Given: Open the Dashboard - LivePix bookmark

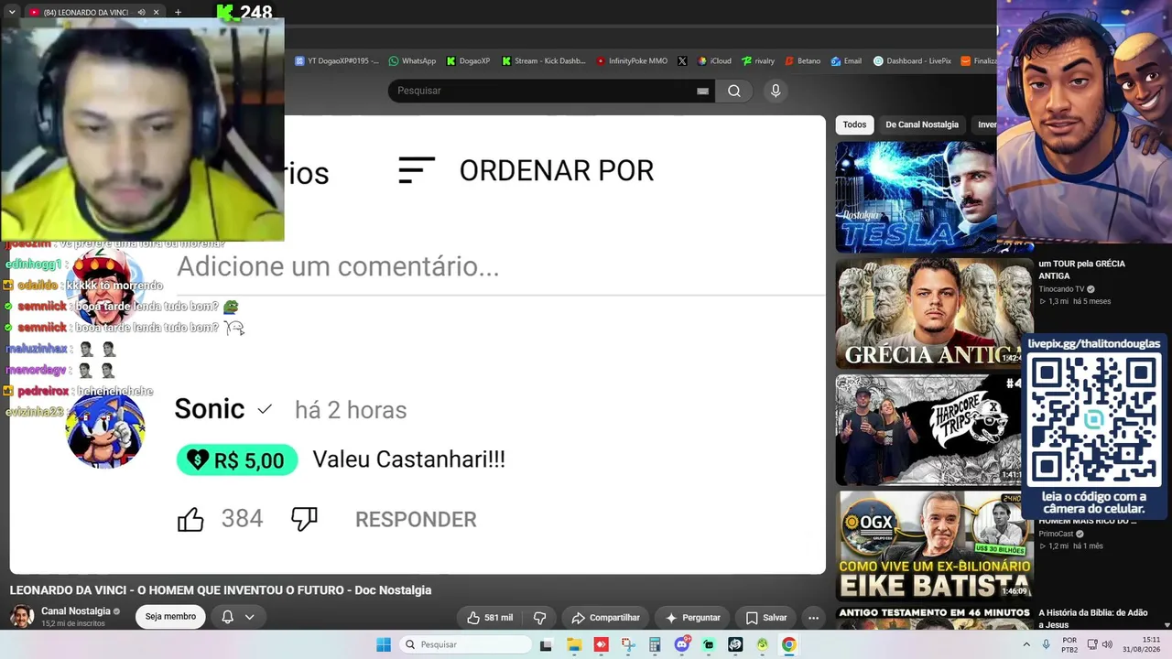Looking at the screenshot, I should [912, 61].
